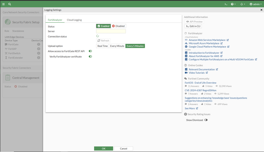Click book icon beside Relevant Documentation
264x152 pixels.
(186, 69)
